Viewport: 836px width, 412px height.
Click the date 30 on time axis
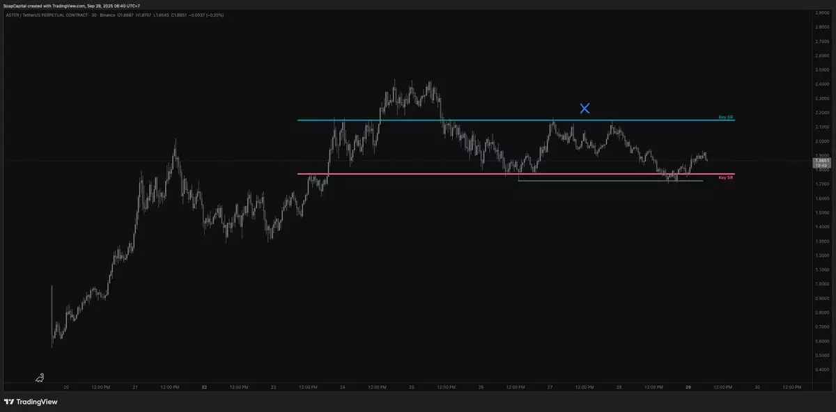point(757,387)
